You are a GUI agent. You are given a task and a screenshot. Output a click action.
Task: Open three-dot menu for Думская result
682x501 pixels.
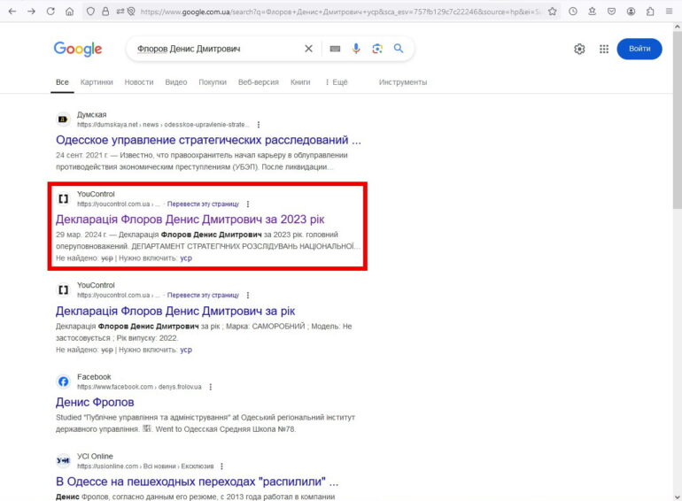pos(259,125)
